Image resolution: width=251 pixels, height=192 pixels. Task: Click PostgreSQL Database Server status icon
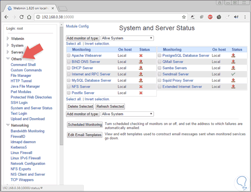coord(233,55)
